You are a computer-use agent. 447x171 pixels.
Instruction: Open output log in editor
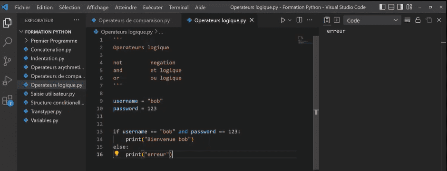pos(428,20)
